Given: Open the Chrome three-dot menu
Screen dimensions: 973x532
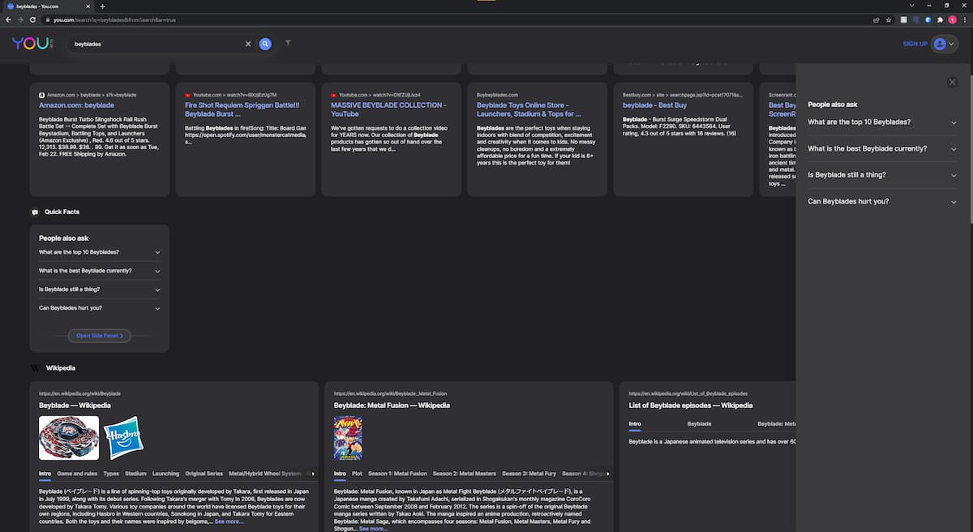Looking at the screenshot, I should coord(964,19).
